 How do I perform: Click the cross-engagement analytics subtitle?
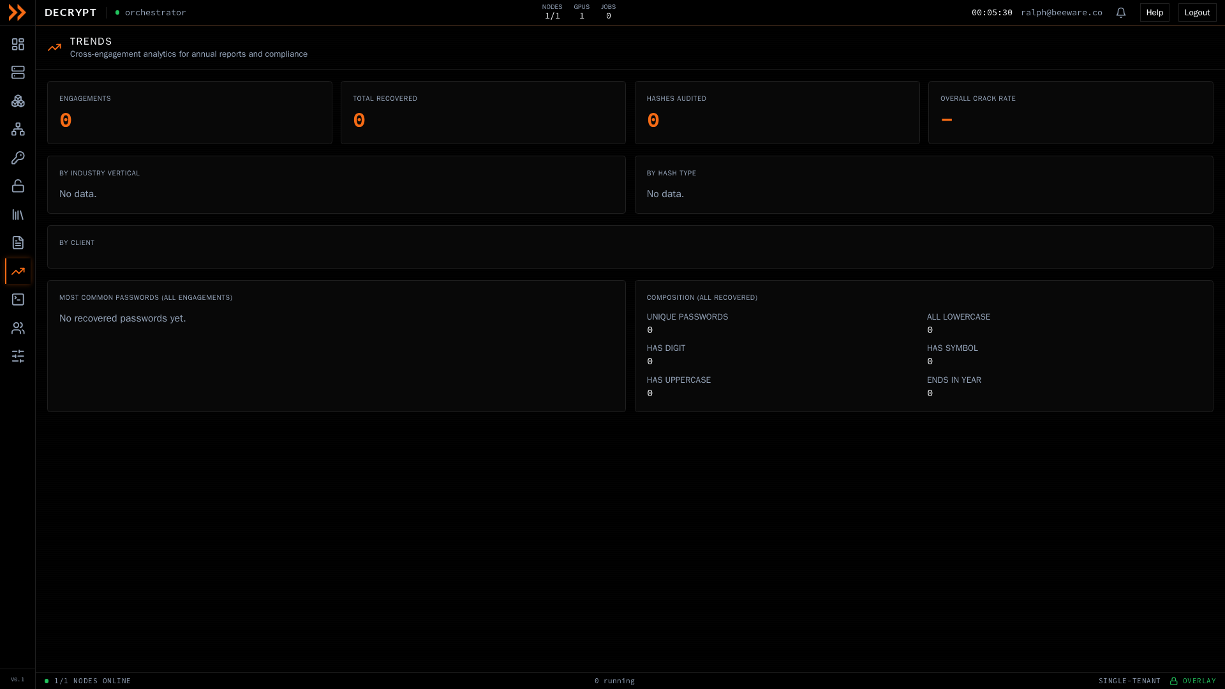click(189, 54)
